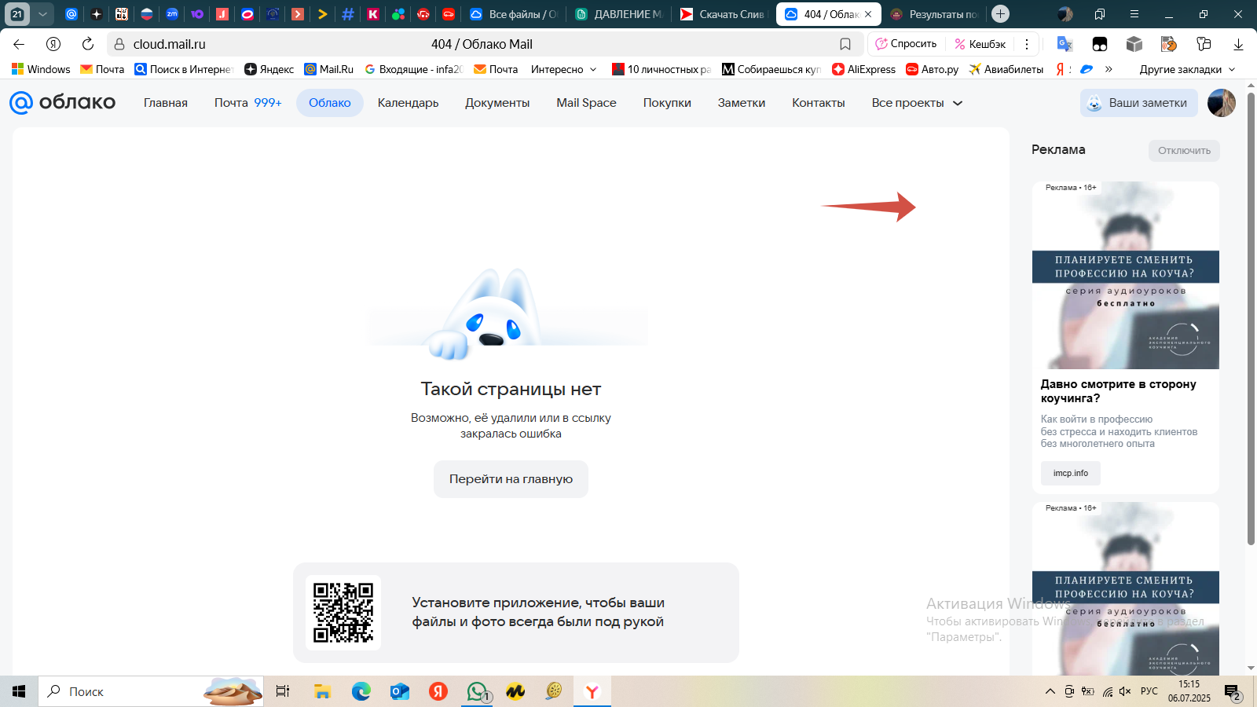Open WhatsApp from the taskbar

tap(477, 691)
